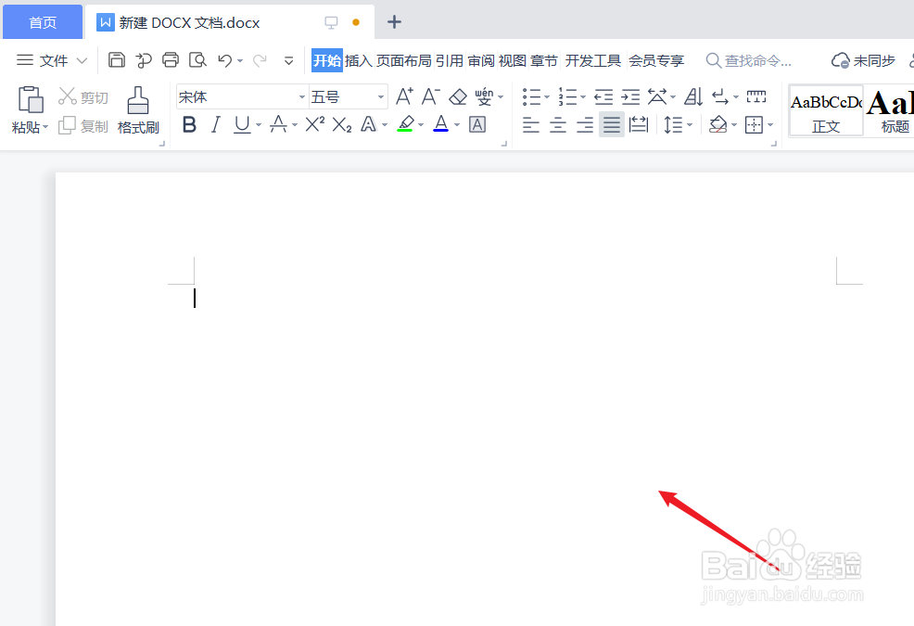The height and width of the screenshot is (626, 914).
Task: Click the sort A-Z icon
Action: coord(693,96)
